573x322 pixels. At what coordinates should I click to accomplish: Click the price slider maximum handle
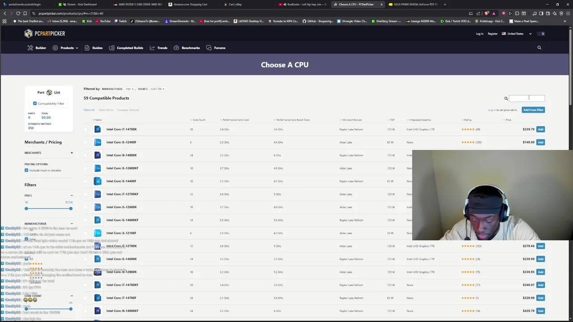click(x=70, y=209)
